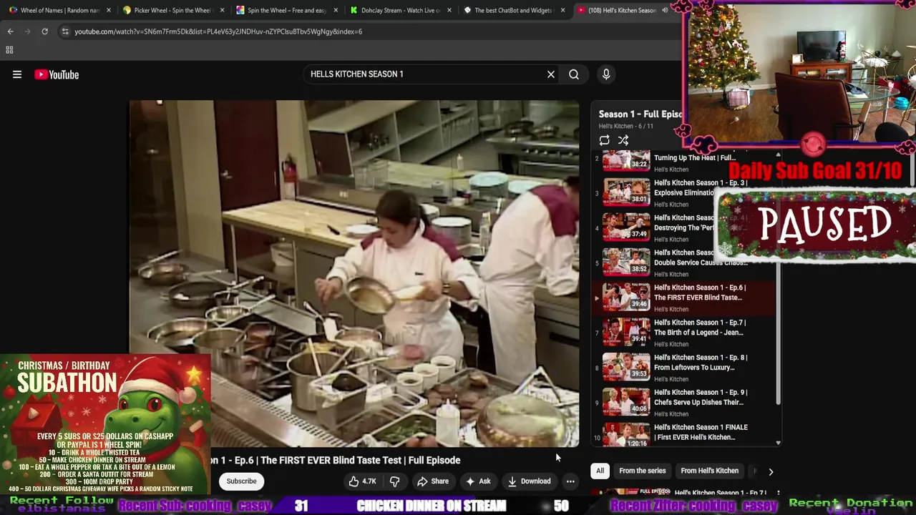The image size is (916, 515).
Task: Run the search with the magnifier button
Action: (x=574, y=74)
